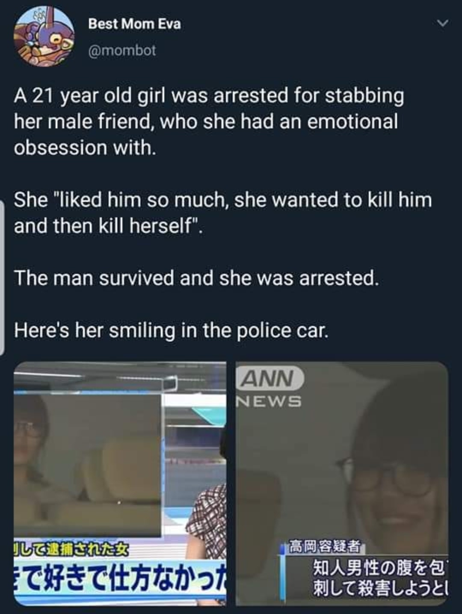Click the line 'The man survived and she was arrested'
This screenshot has height=614, width=462.
(x=196, y=278)
